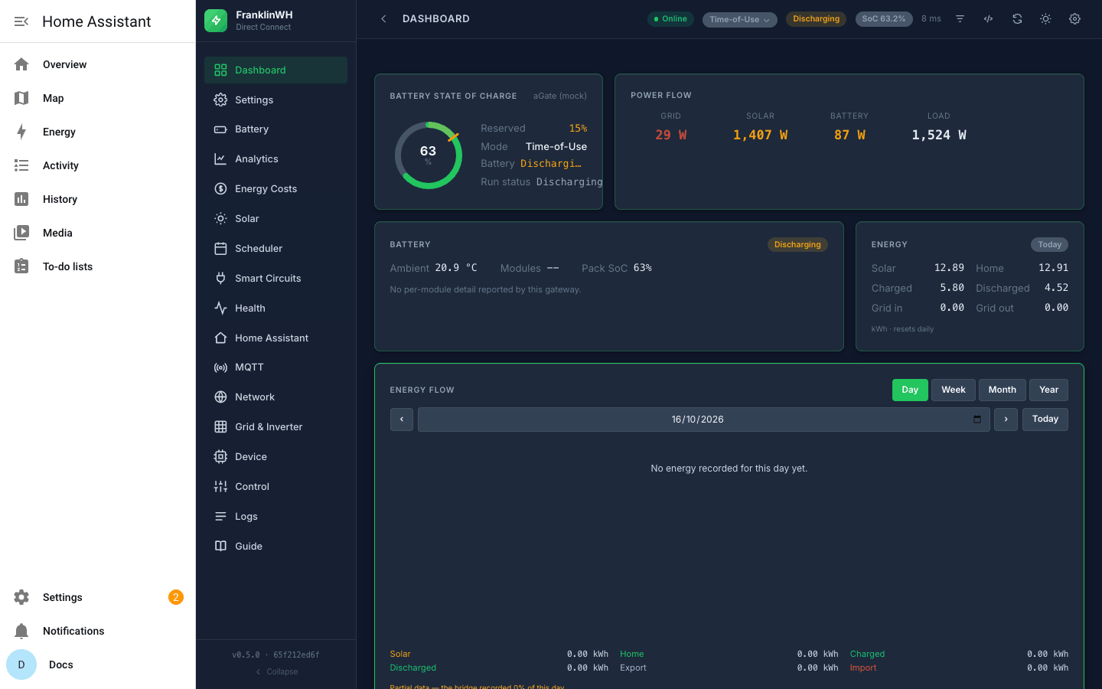Image resolution: width=1102 pixels, height=689 pixels.
Task: Switch Energy Flow to Year view
Action: tap(1049, 390)
